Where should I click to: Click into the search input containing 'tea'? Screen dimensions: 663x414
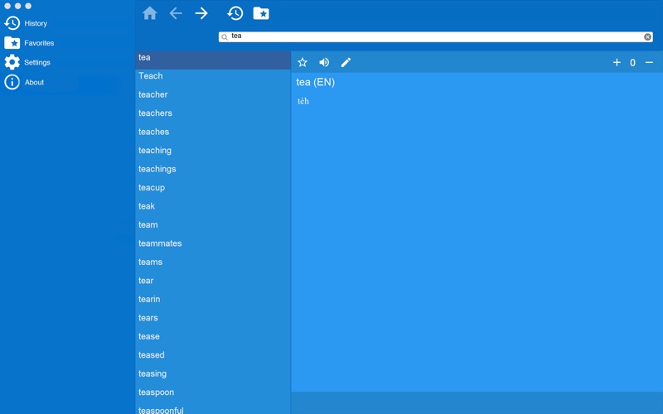click(x=436, y=36)
